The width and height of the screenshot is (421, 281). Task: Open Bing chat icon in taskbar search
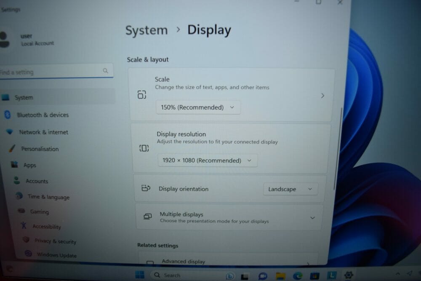230,276
